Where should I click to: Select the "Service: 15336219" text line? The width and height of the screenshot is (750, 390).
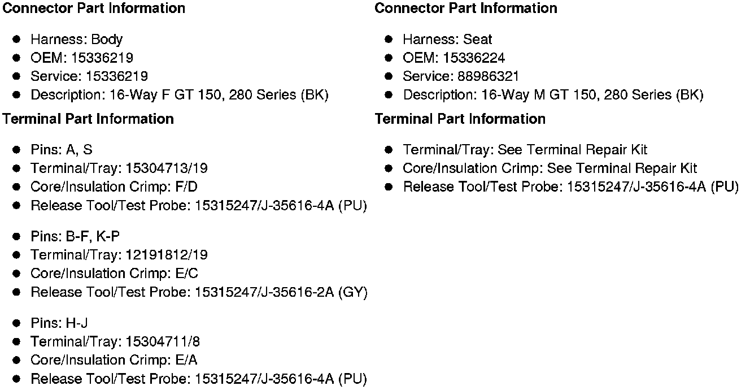pyautogui.click(x=89, y=76)
